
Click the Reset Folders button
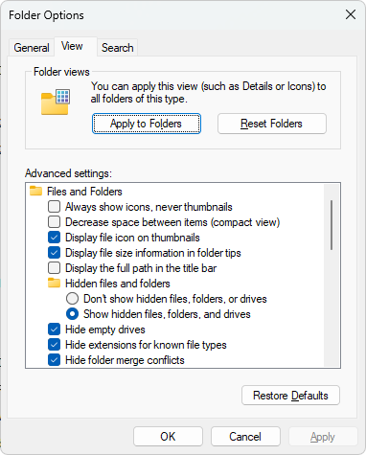pos(272,124)
